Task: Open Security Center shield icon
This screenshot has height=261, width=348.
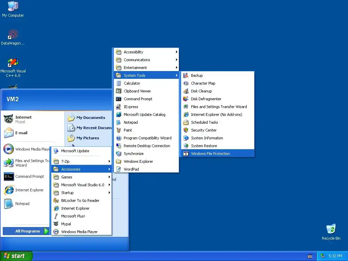Action: pyautogui.click(x=186, y=130)
